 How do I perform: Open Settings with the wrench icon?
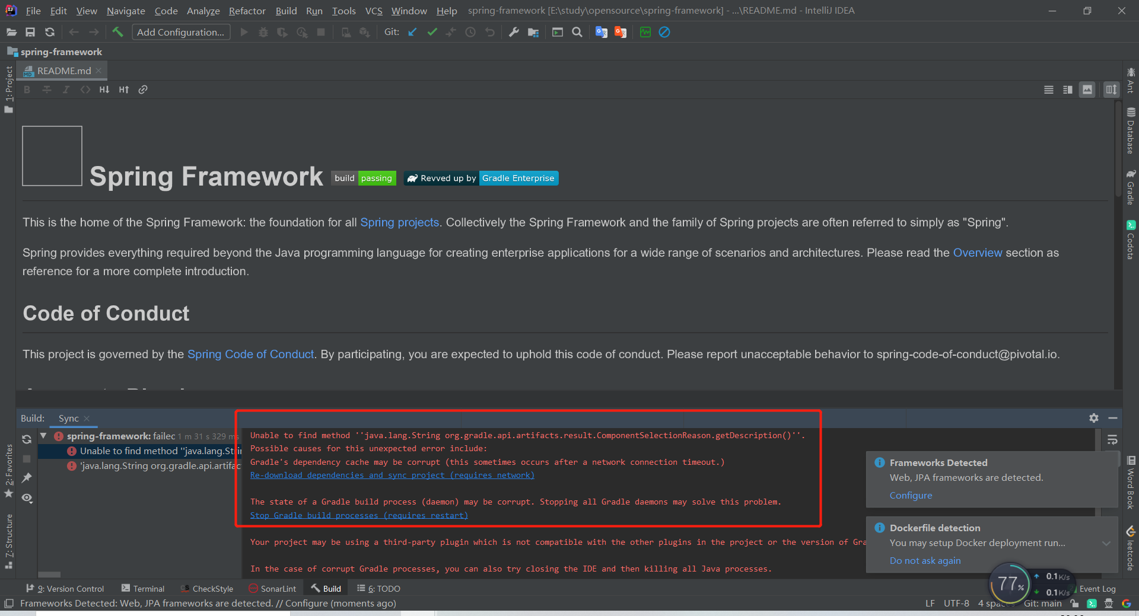click(x=514, y=32)
